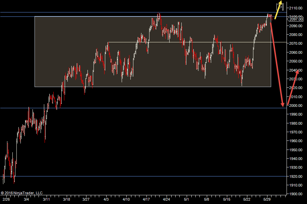
Task: Select the long red downward arrow
Action: click(277, 64)
